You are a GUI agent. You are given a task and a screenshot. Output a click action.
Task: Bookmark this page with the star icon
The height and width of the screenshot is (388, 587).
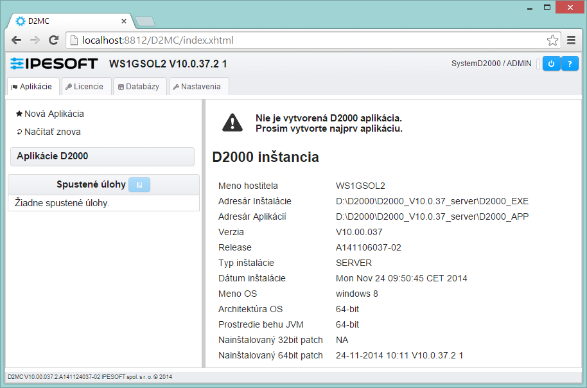tap(552, 40)
